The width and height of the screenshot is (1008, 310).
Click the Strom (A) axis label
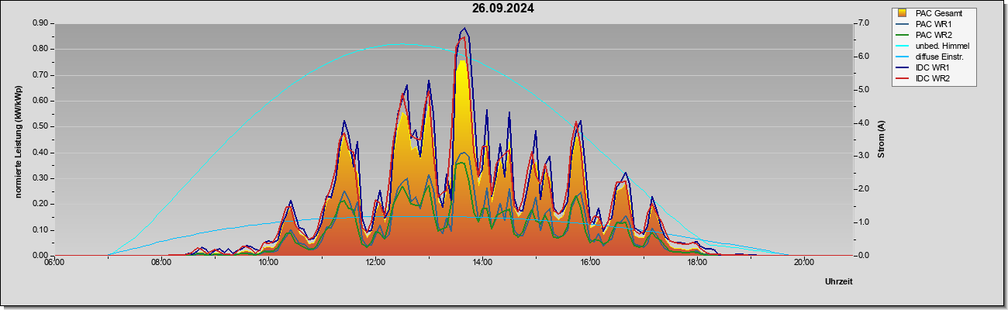[x=881, y=139]
